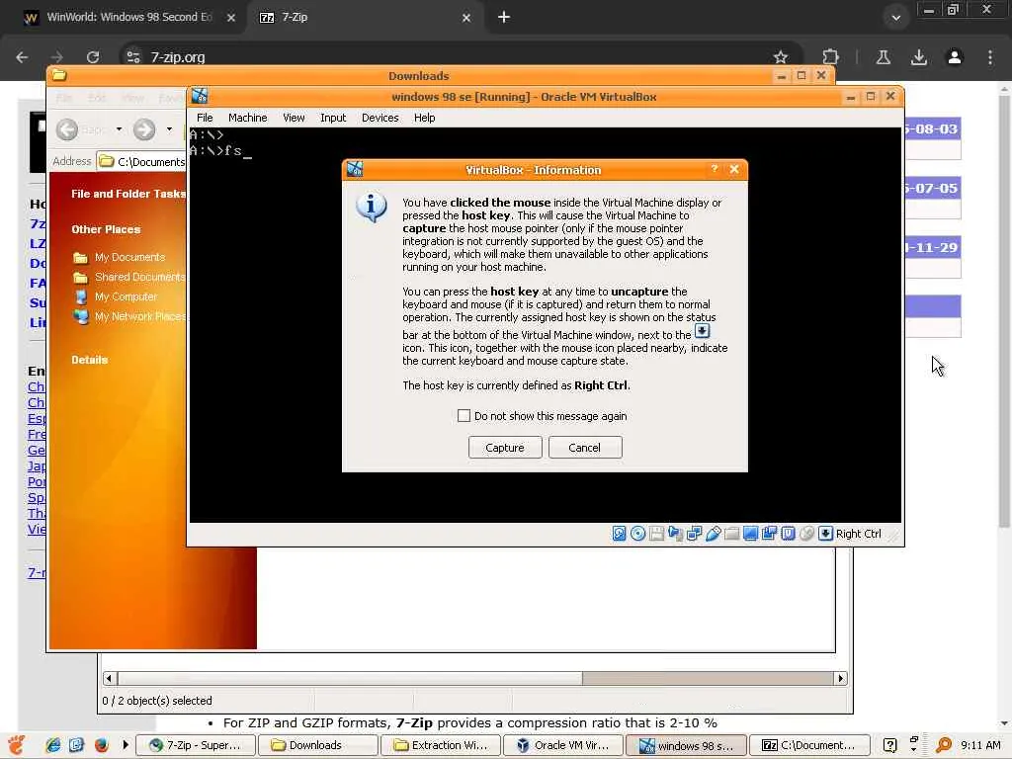Image resolution: width=1012 pixels, height=759 pixels.
Task: Click the host key arrow icon inside dialog text
Action: tap(702, 331)
